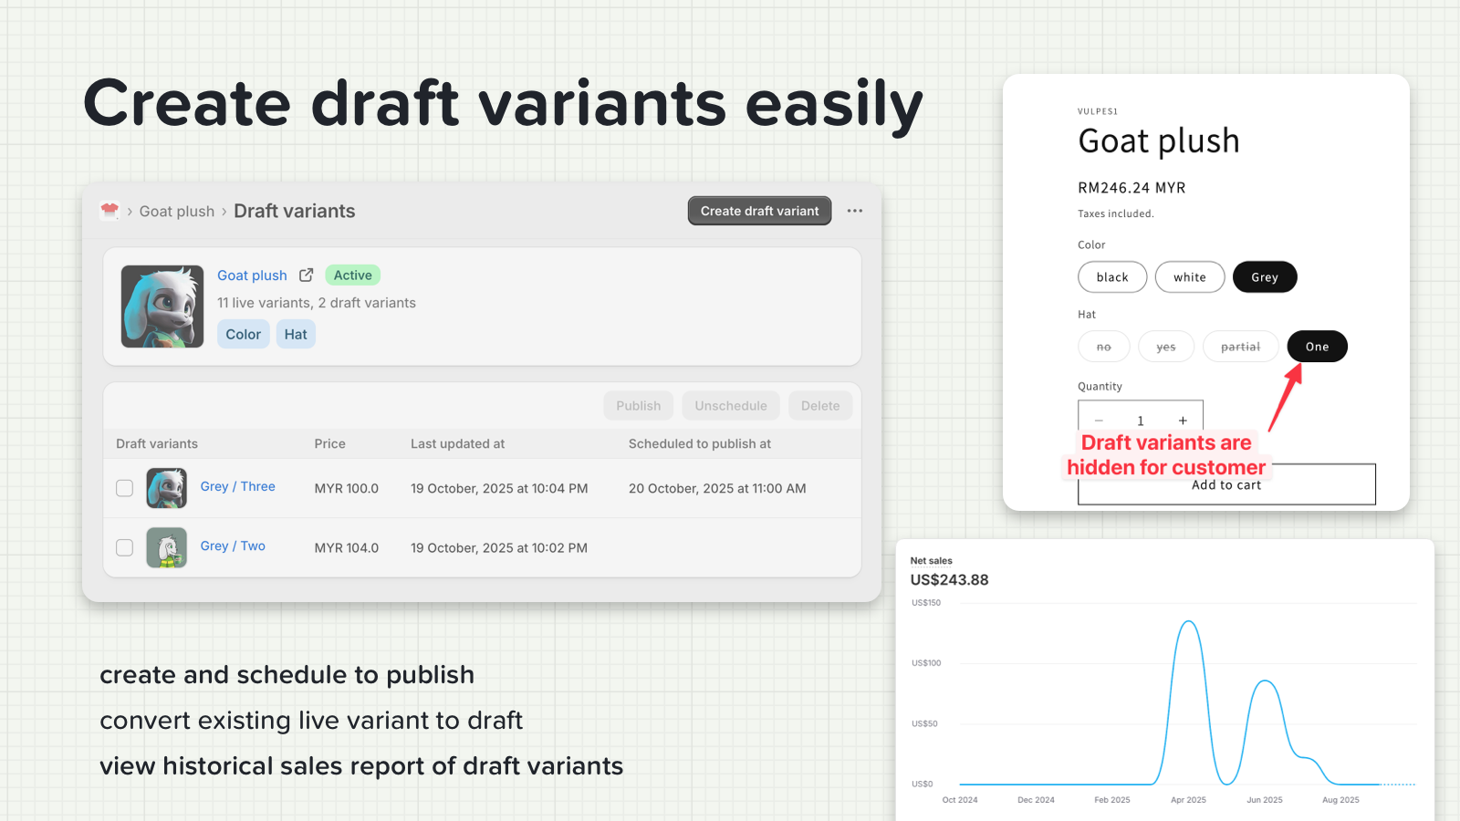Check the Grey / Two variant checkbox

125,547
